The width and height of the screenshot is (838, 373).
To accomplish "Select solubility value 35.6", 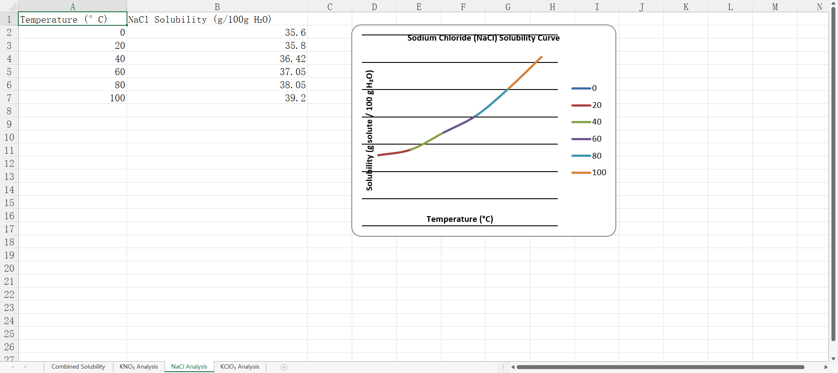I will point(217,32).
